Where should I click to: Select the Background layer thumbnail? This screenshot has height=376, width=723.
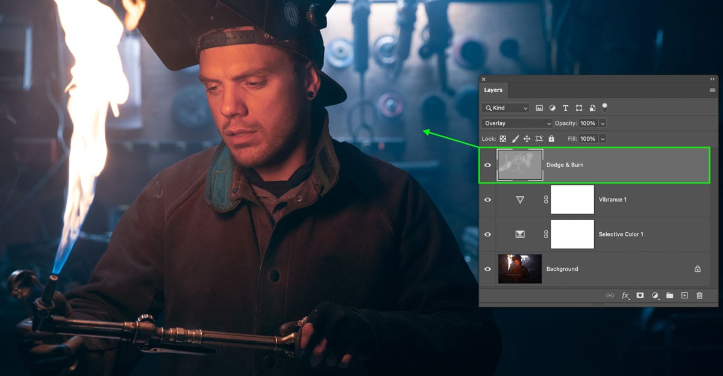click(x=520, y=269)
